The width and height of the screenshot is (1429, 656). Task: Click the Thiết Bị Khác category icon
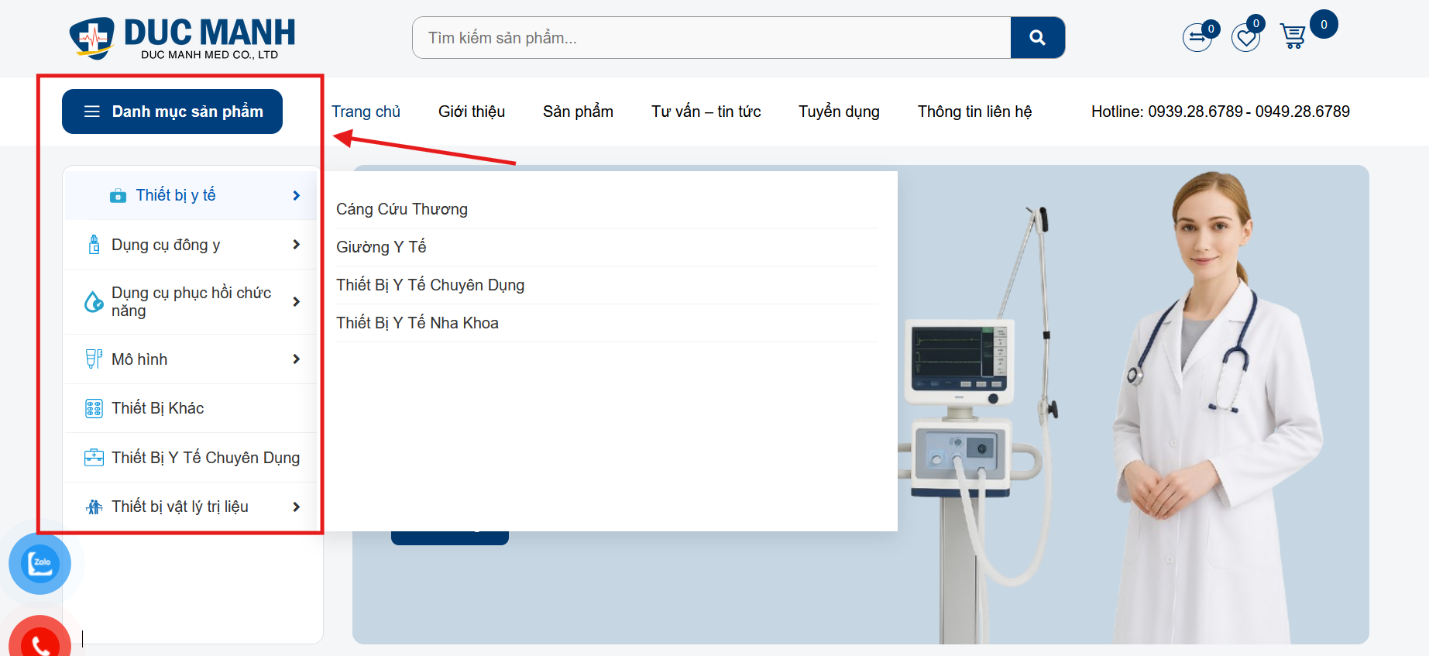[x=94, y=409]
